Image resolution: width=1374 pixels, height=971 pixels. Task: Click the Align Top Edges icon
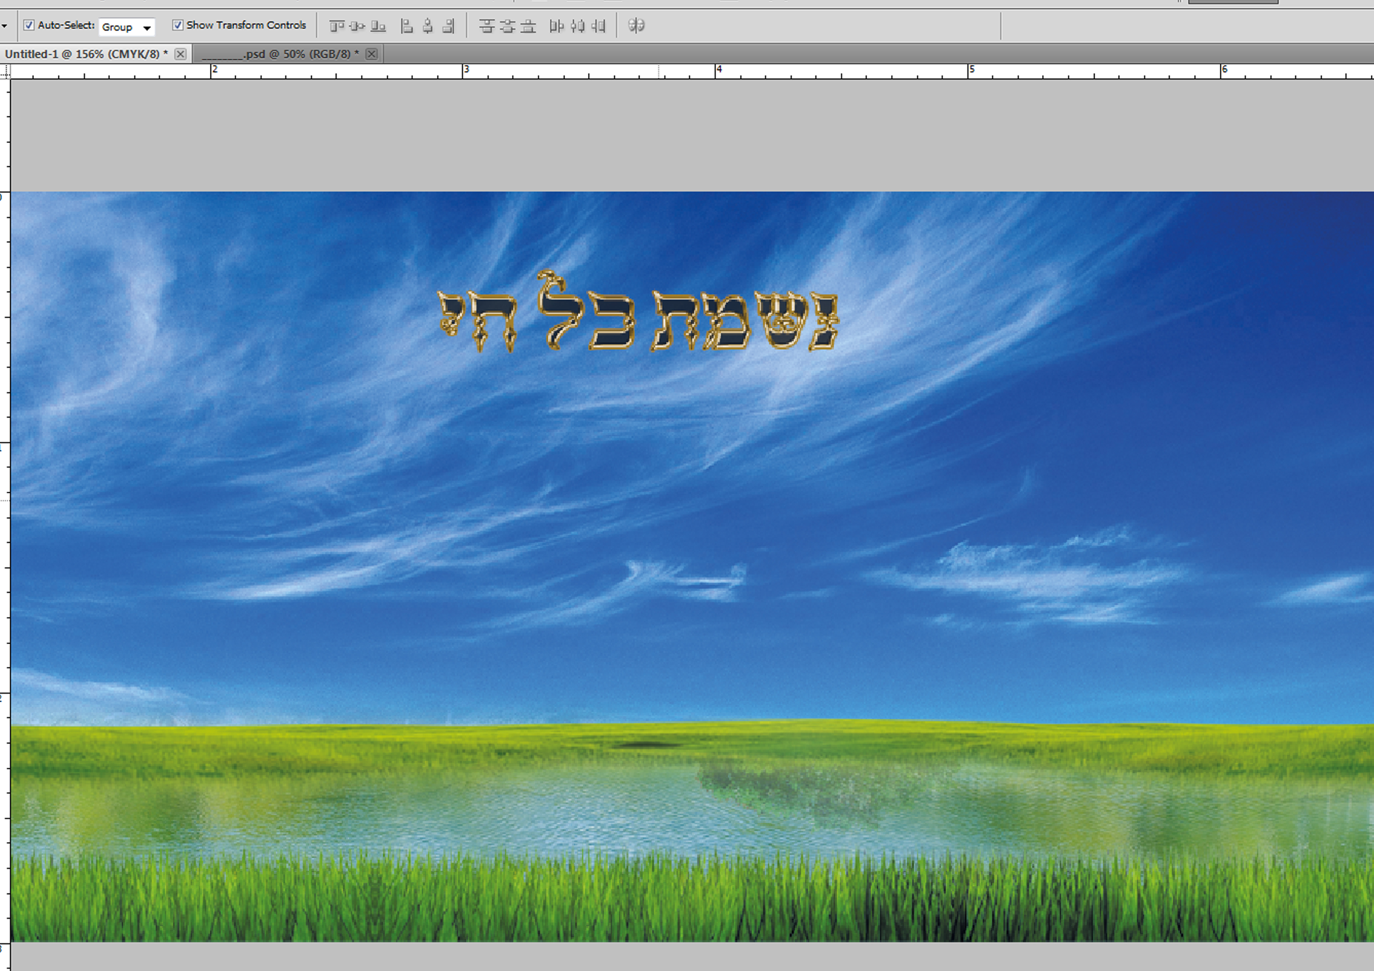[337, 26]
